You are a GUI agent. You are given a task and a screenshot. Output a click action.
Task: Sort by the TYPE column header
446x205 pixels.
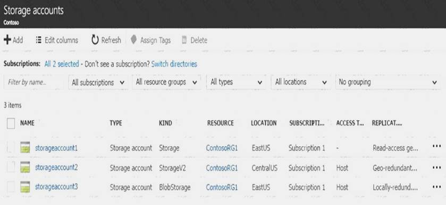coord(116,123)
